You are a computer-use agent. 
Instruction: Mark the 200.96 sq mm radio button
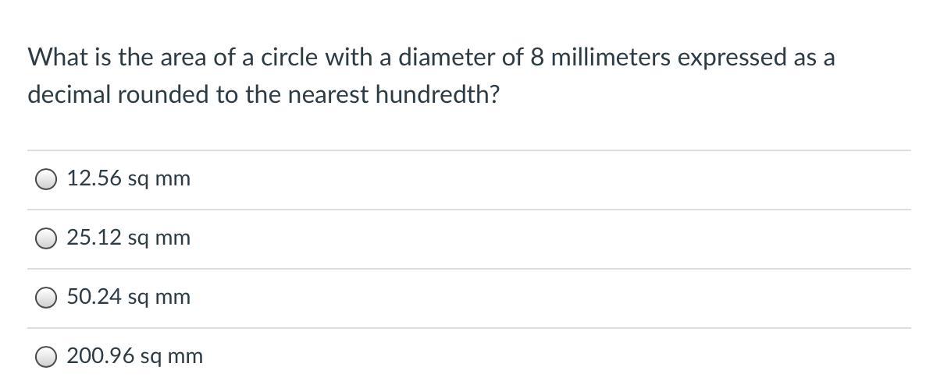point(46,358)
